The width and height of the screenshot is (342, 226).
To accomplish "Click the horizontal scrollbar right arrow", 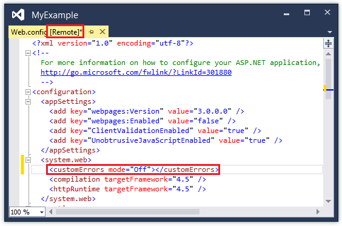I will 318,211.
